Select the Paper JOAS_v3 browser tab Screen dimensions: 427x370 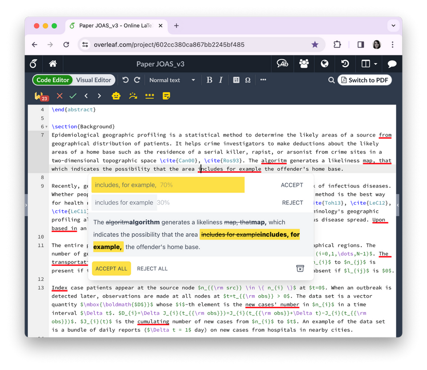tap(116, 26)
